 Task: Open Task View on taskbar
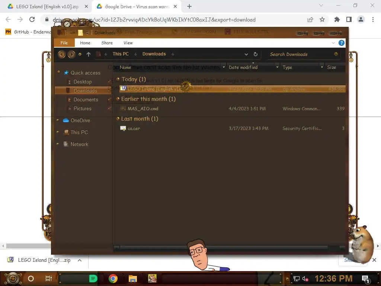(x=49, y=279)
